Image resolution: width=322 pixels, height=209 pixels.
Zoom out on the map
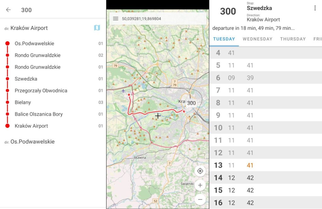pyautogui.click(x=200, y=199)
